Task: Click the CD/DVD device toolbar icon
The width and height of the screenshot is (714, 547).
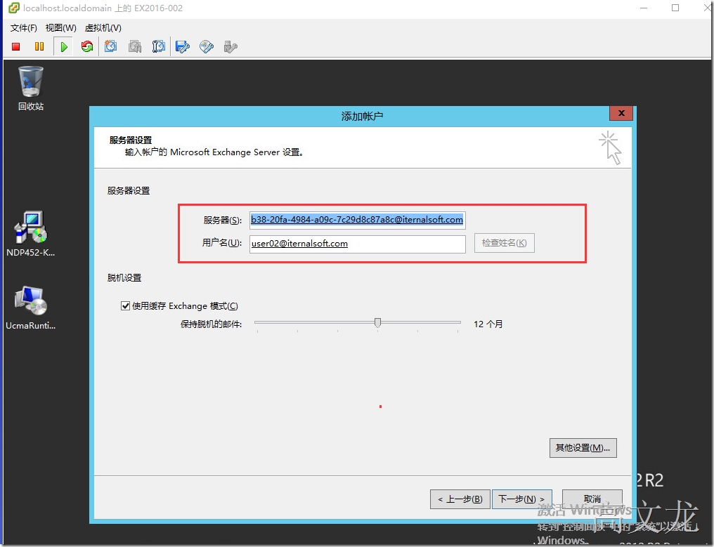Action: coord(207,46)
